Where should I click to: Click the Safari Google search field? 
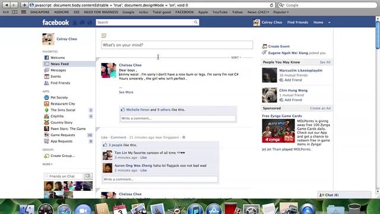point(327,5)
